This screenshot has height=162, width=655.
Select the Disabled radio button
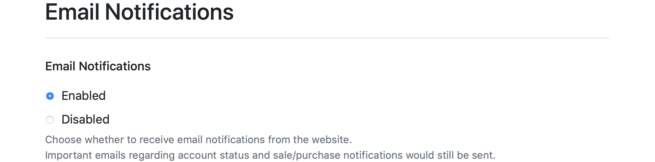[50, 120]
